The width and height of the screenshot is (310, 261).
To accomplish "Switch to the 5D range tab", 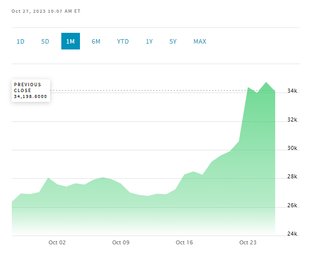I will (45, 42).
